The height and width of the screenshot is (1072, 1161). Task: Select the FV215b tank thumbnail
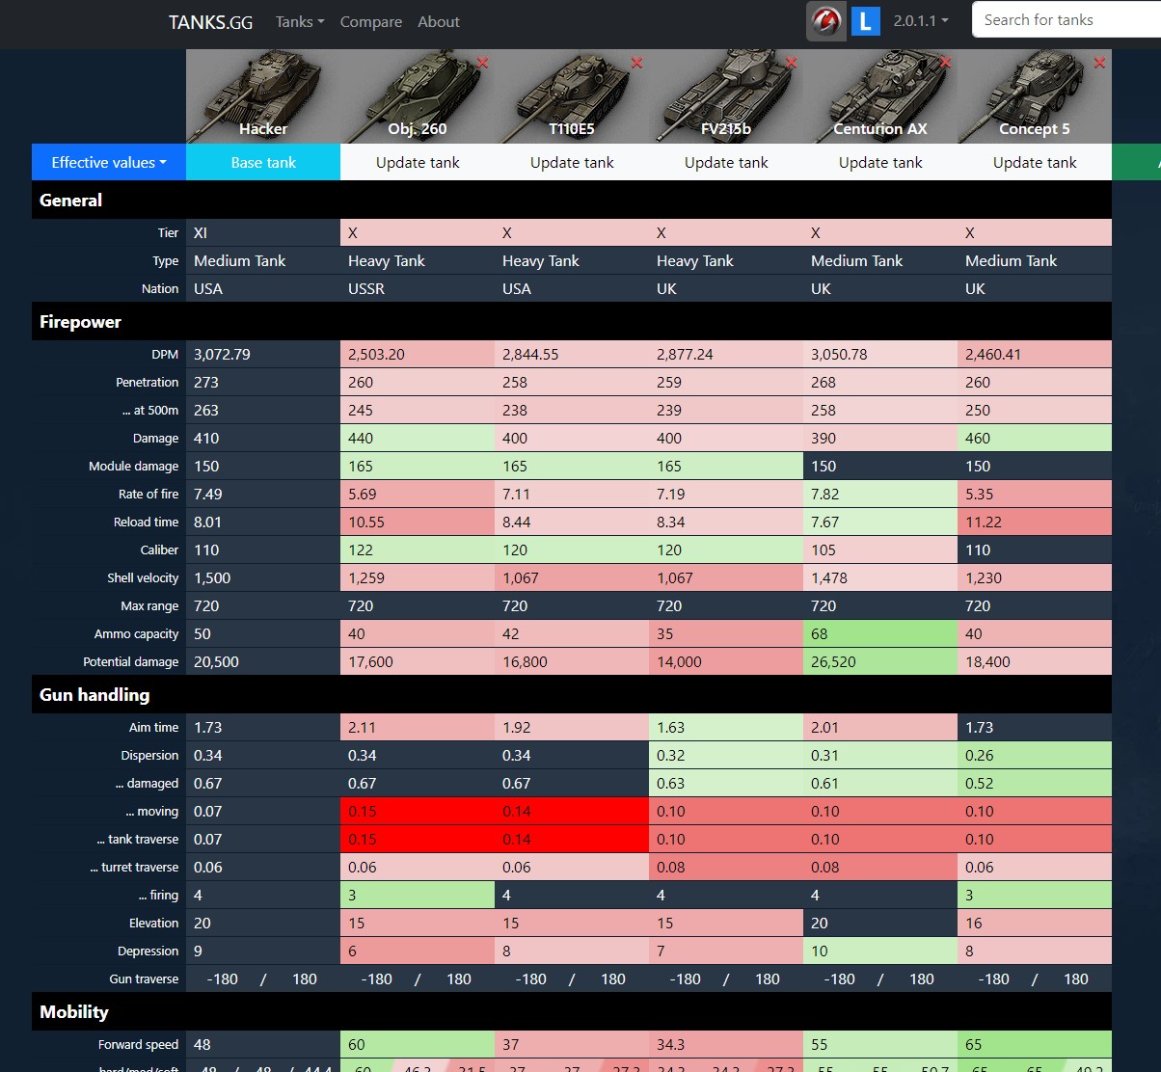[726, 96]
